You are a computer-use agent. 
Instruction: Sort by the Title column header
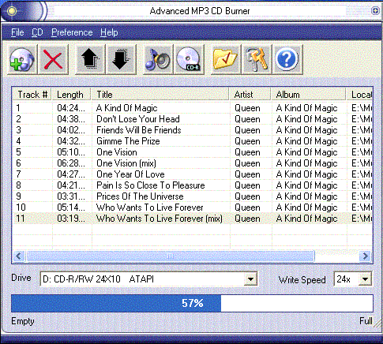160,95
